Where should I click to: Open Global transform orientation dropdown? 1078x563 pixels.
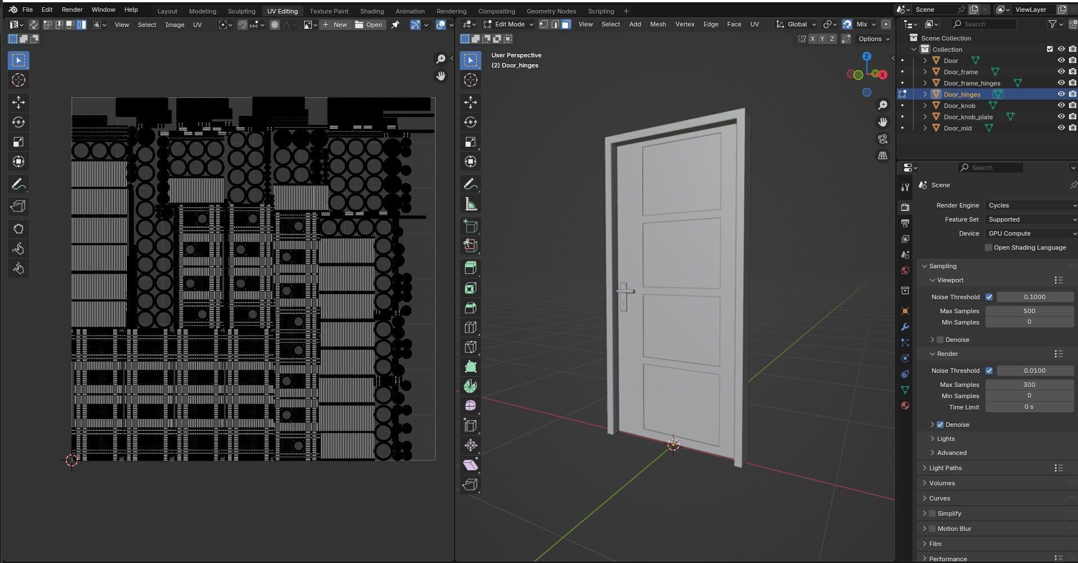pyautogui.click(x=796, y=24)
